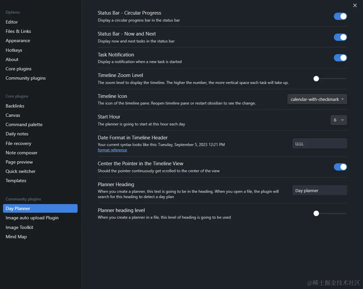Click the Planner heading level slider handle
Image resolution: width=363 pixels, height=289 pixels.
click(x=316, y=213)
